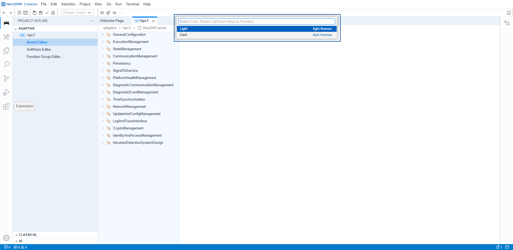This screenshot has height=250, width=513.
Task: Open the Run and Debug view
Action: tap(6, 92)
